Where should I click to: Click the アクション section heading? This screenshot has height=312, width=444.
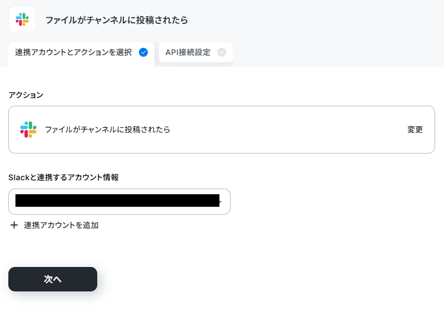26,95
